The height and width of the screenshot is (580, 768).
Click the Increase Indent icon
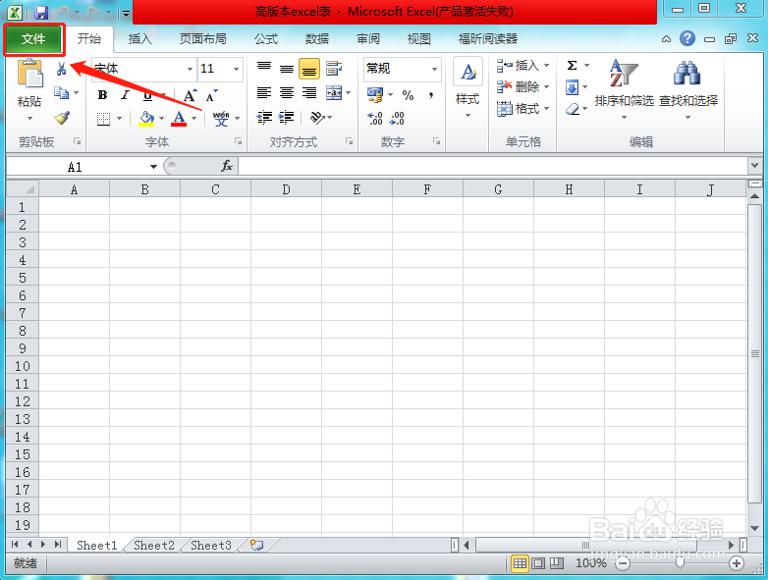pyautogui.click(x=287, y=118)
